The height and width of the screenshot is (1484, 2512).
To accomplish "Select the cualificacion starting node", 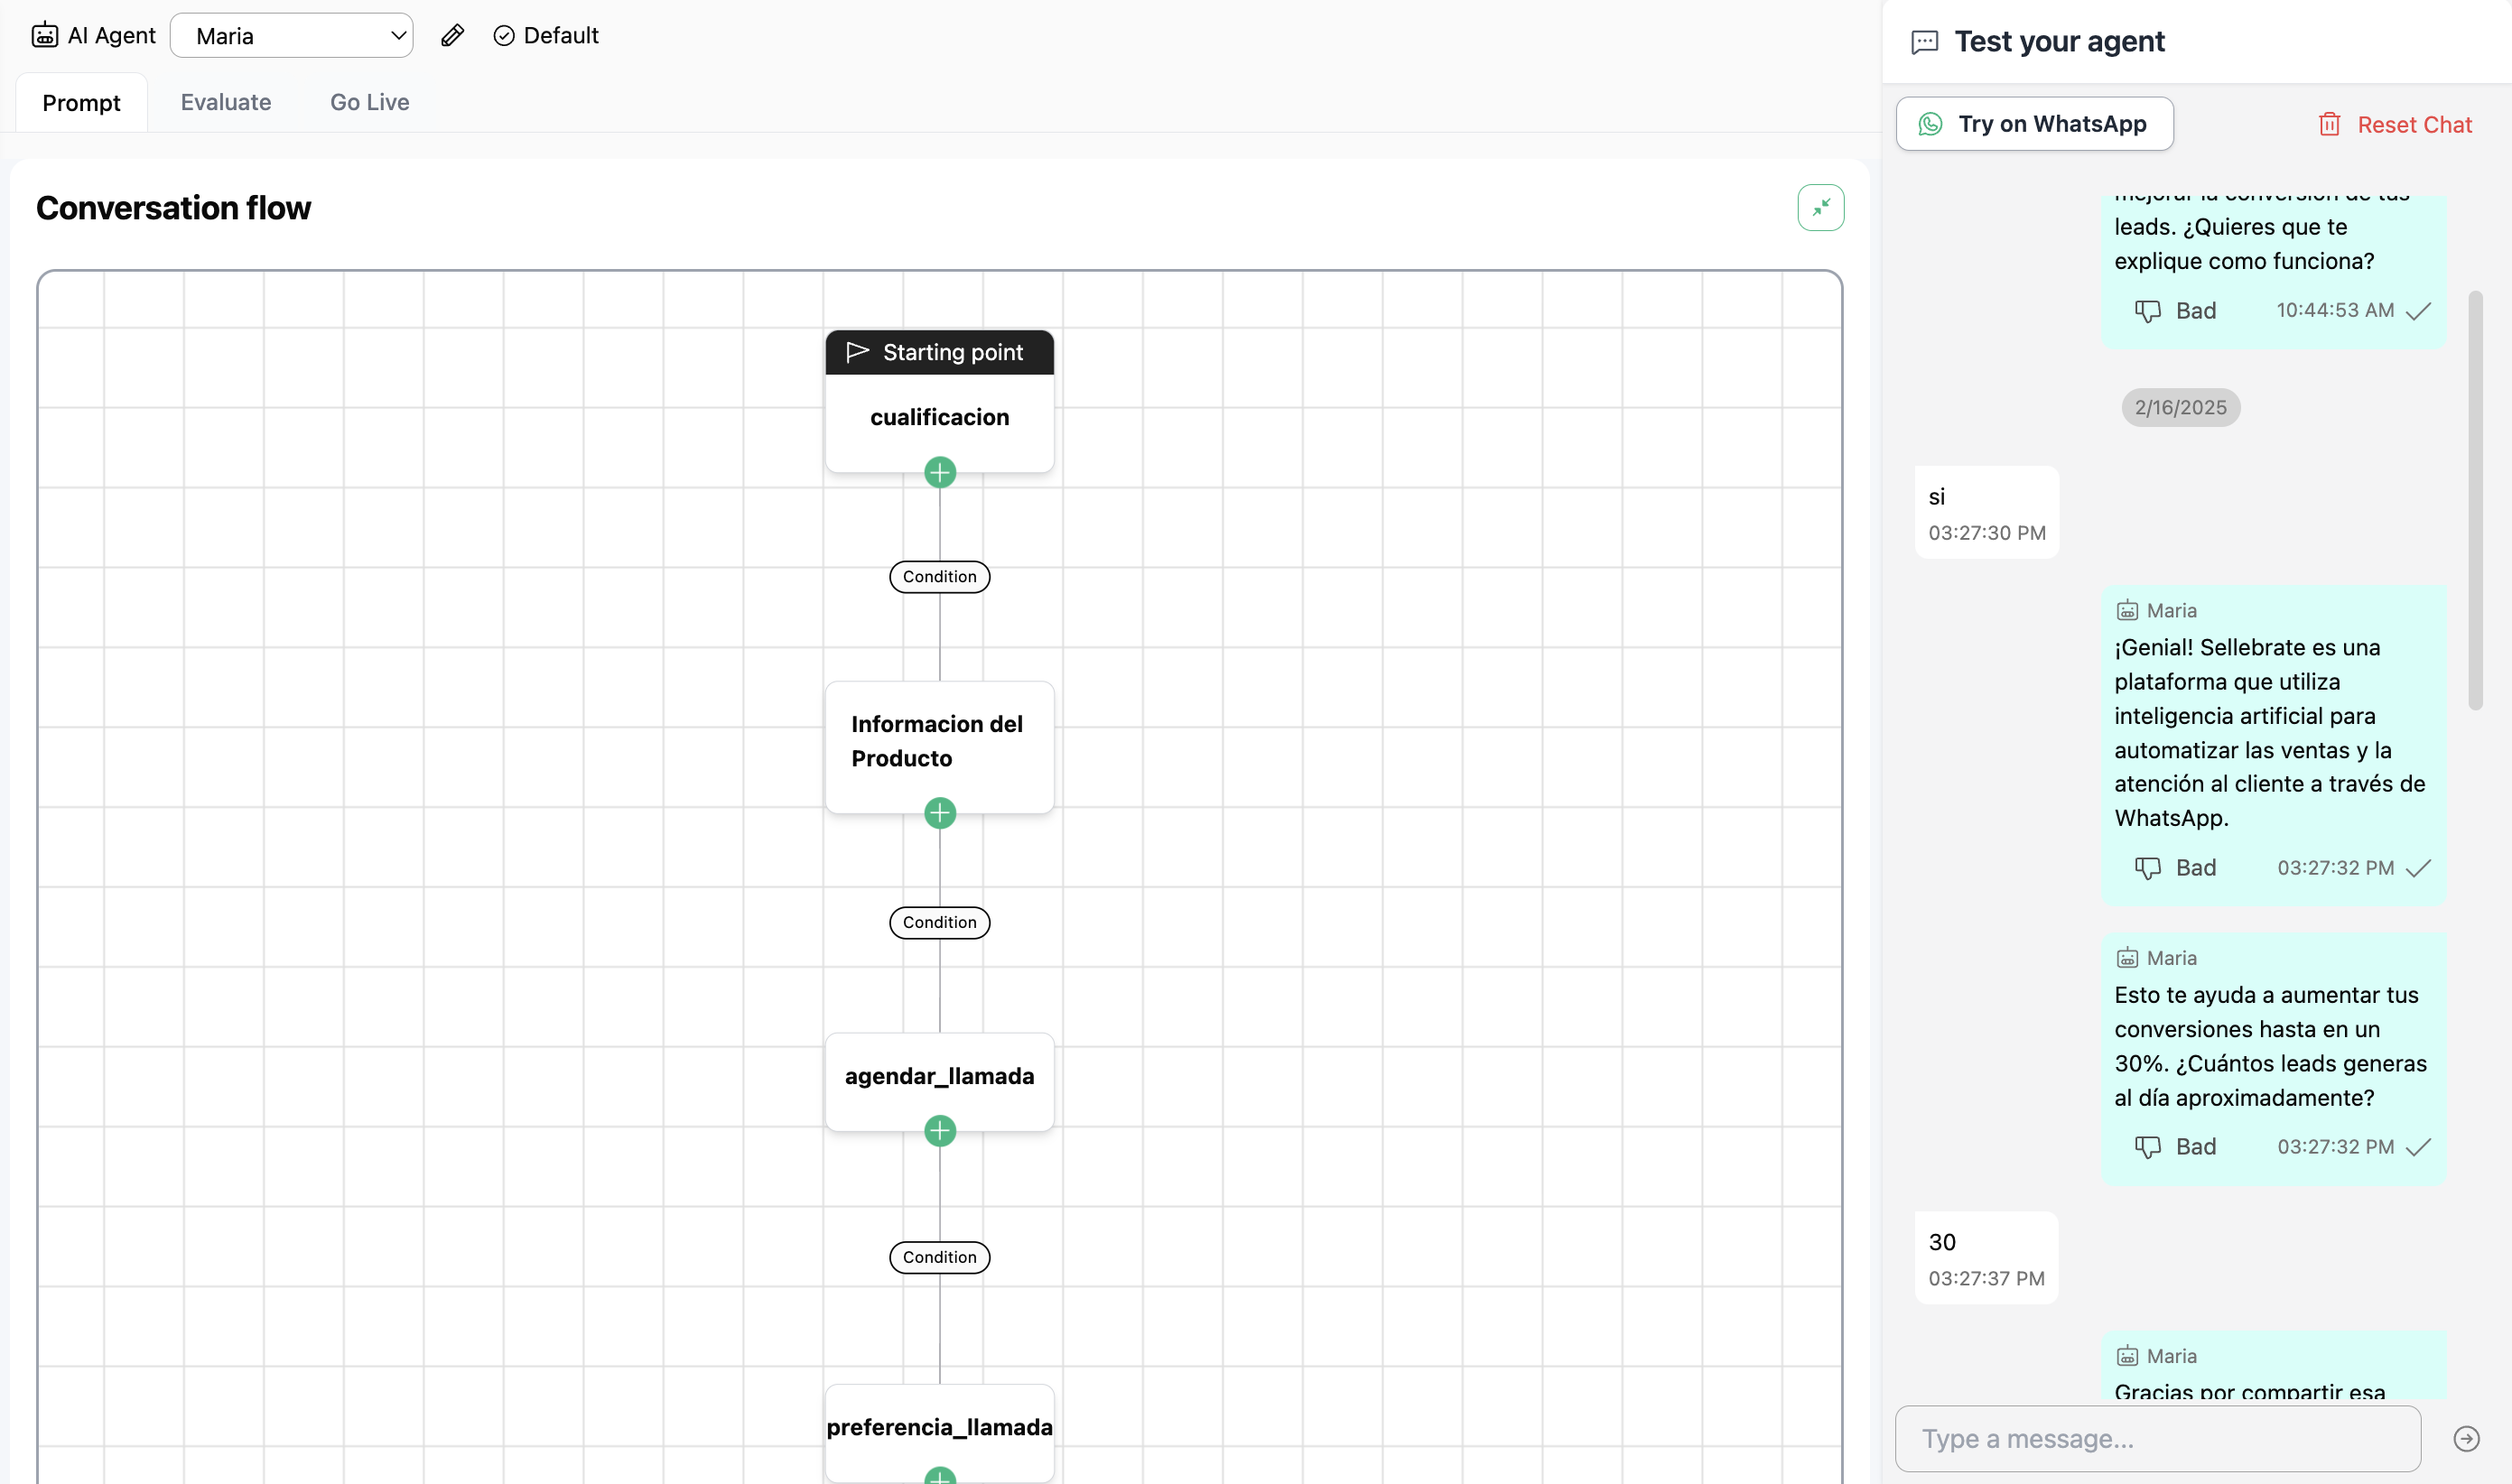I will (x=939, y=418).
